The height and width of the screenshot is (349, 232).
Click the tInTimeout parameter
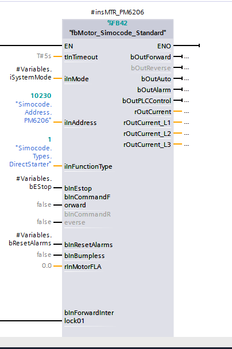pyautogui.click(x=81, y=57)
